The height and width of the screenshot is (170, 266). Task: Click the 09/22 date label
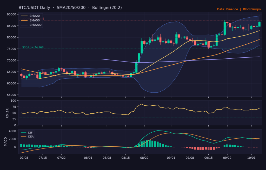[x=227, y=158]
